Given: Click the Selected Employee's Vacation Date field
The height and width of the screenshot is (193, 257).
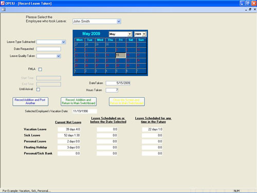Looking at the screenshot, I should [85, 111].
